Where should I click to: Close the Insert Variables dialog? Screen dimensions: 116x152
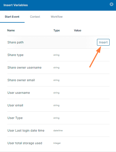point(112,4)
